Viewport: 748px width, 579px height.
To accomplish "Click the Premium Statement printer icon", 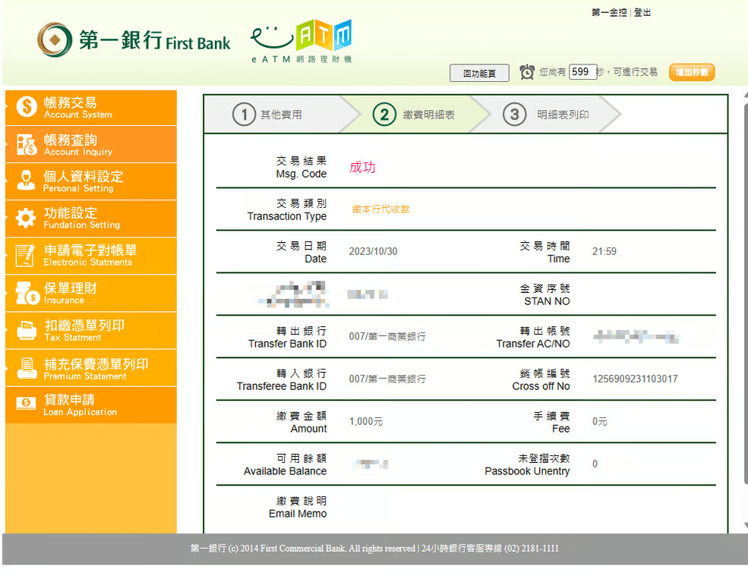I will pyautogui.click(x=27, y=368).
